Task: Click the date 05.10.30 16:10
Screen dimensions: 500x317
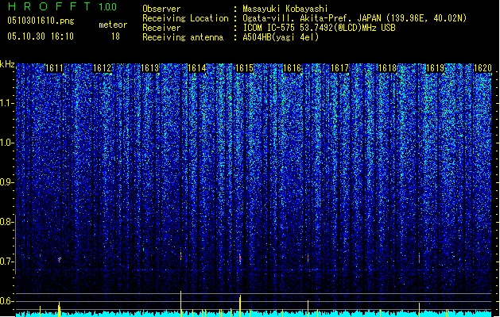Action: [x=41, y=36]
